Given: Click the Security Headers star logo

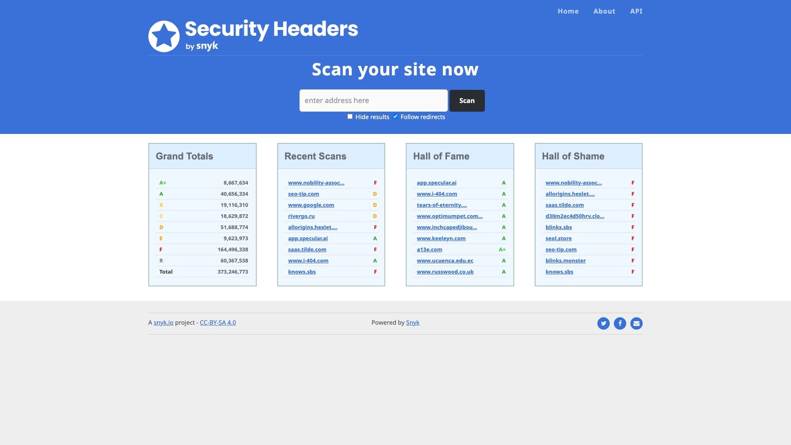Looking at the screenshot, I should (x=164, y=36).
